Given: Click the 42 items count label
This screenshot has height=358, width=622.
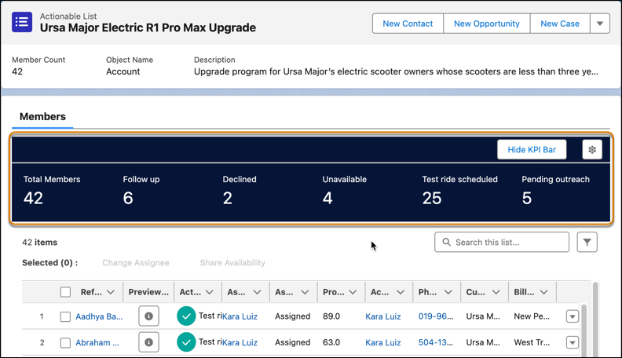Looking at the screenshot, I should pyautogui.click(x=40, y=243).
